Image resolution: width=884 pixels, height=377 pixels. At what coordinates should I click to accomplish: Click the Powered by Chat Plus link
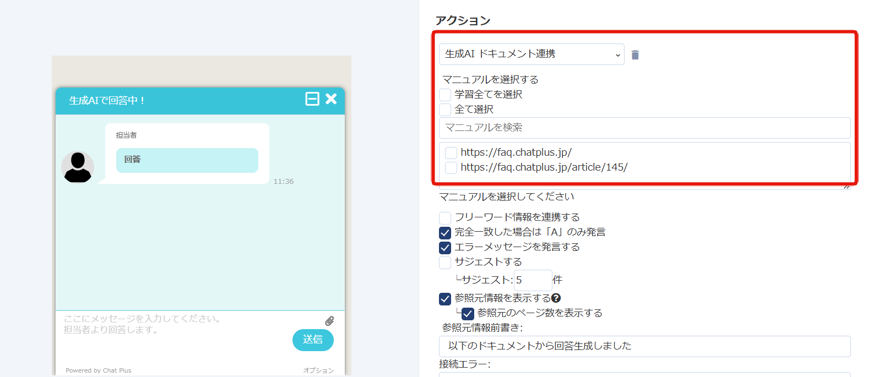point(99,370)
